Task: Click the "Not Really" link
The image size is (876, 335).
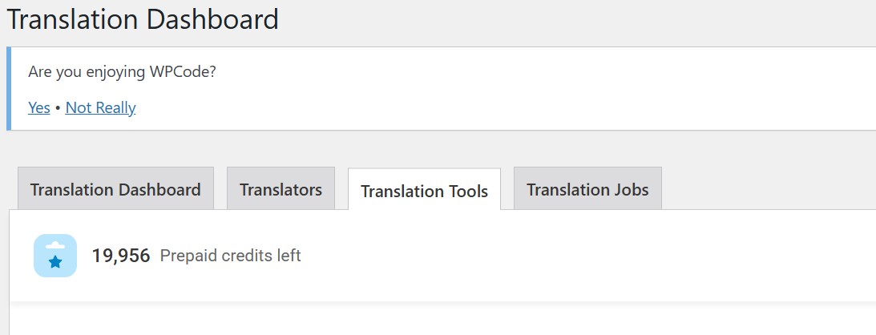Action: click(100, 107)
